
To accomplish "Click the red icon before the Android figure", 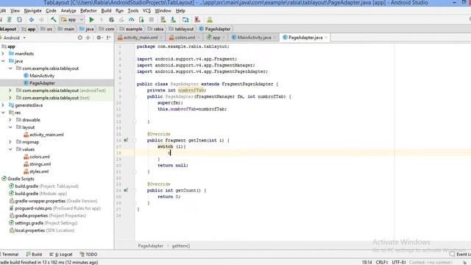I will [197, 20].
